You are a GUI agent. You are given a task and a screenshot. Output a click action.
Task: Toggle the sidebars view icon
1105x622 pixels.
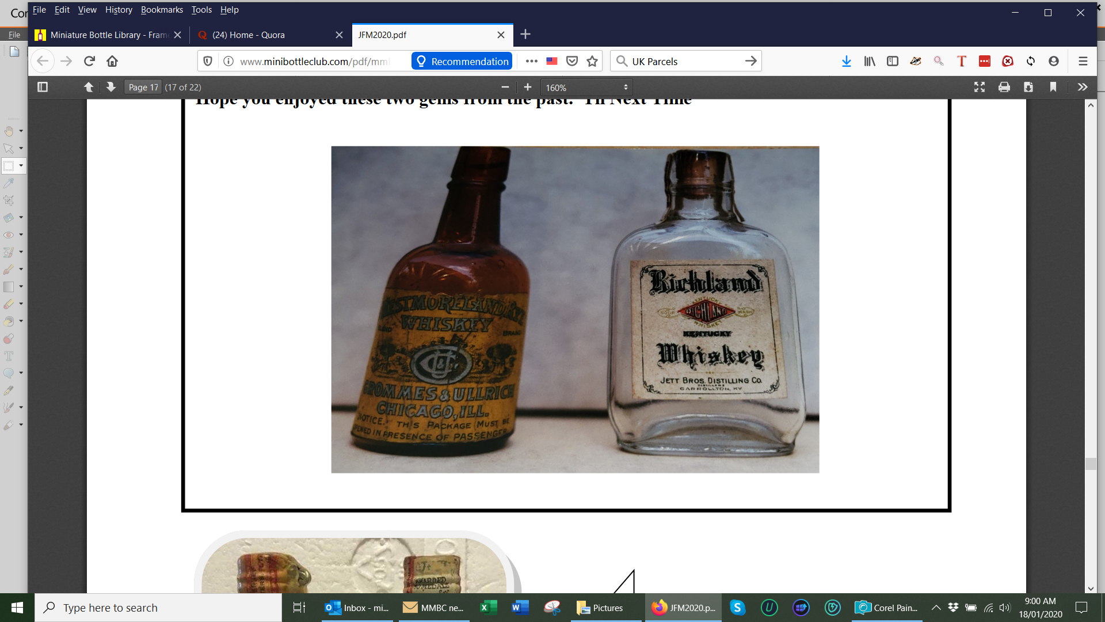[893, 61]
